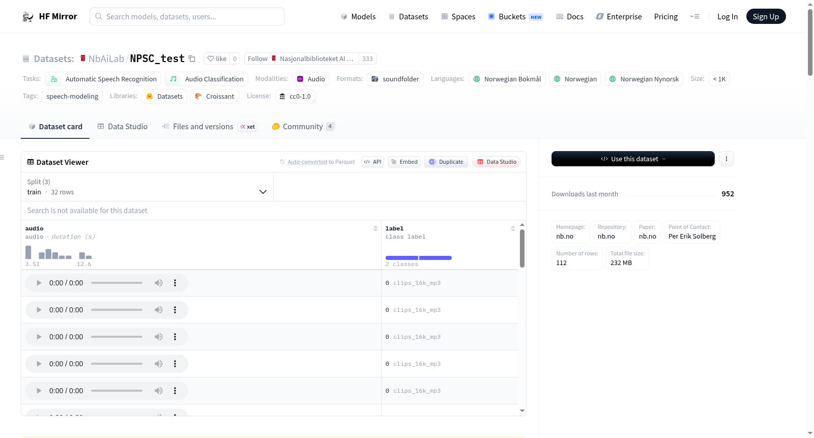Screen dimensions: 814x438
Task: Select the Norwegian Nynorsk language tag
Action: (x=644, y=79)
